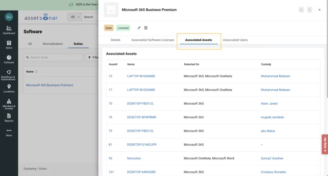
Task: Open asset number 17
Action: [111, 90]
